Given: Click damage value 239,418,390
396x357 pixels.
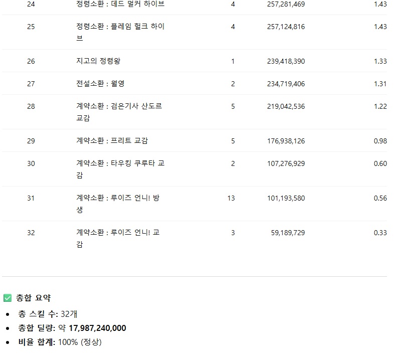Looking at the screenshot, I should click(286, 61).
